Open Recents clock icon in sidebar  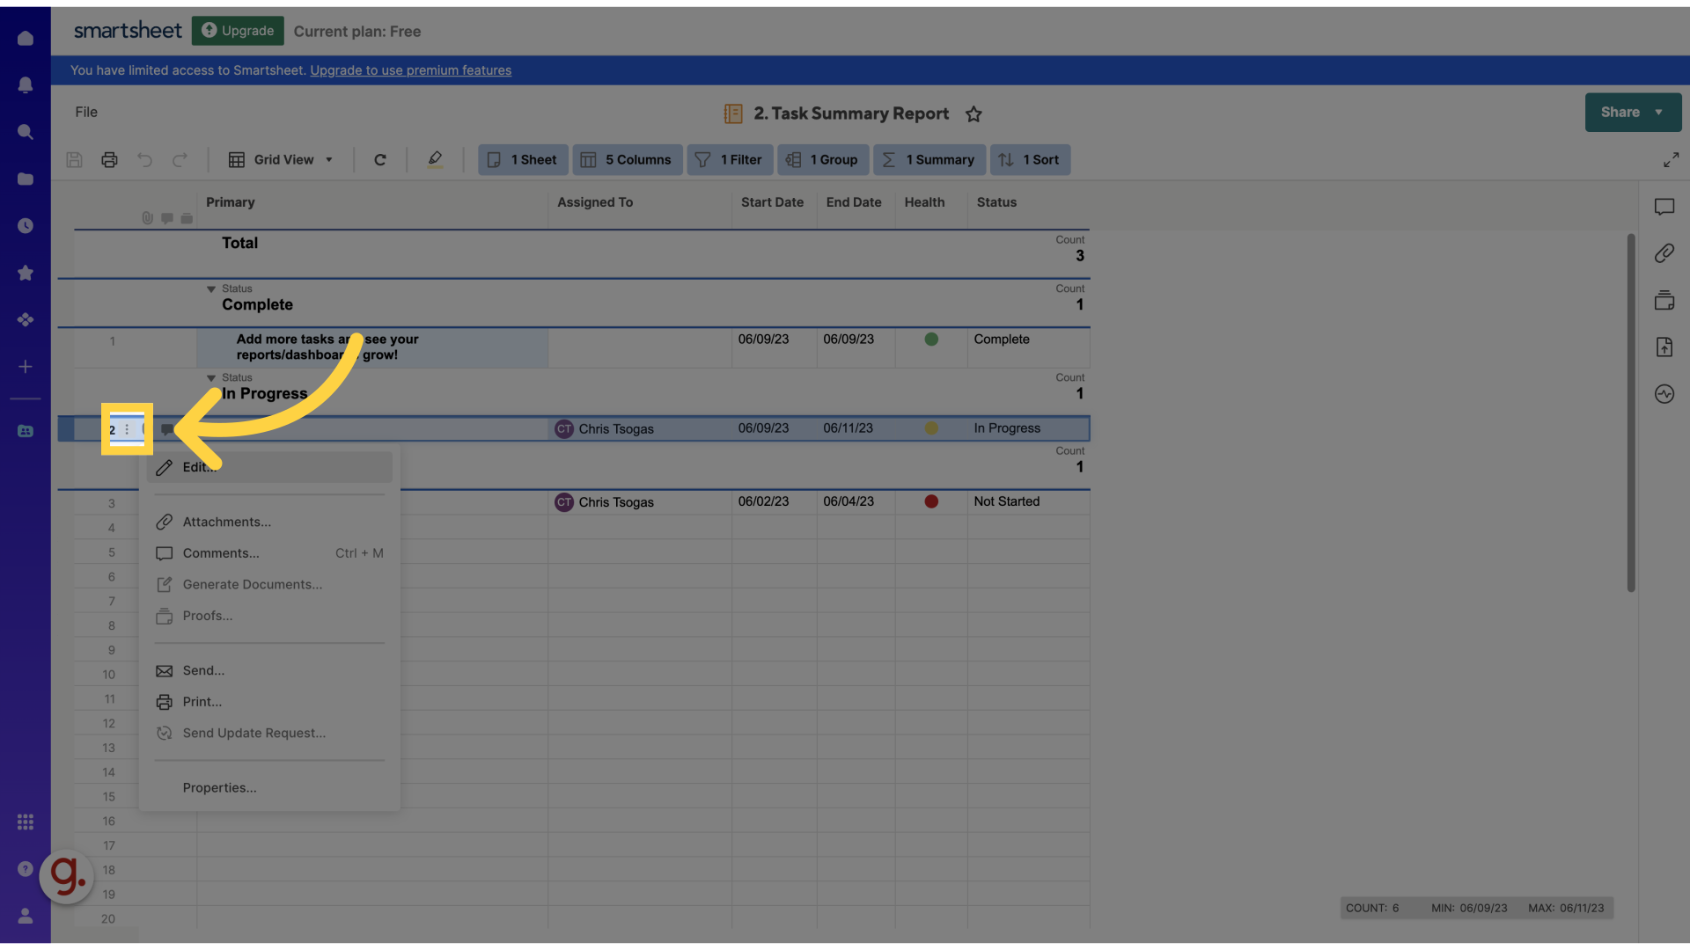pos(26,226)
